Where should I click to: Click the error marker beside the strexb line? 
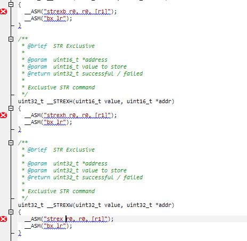[4, 12]
